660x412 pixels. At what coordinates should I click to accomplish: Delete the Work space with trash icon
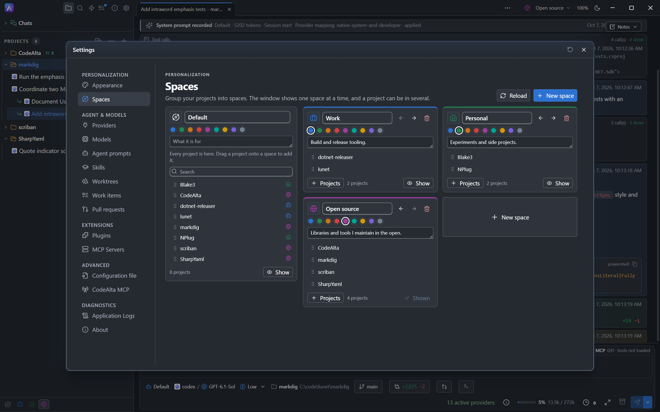pyautogui.click(x=427, y=118)
